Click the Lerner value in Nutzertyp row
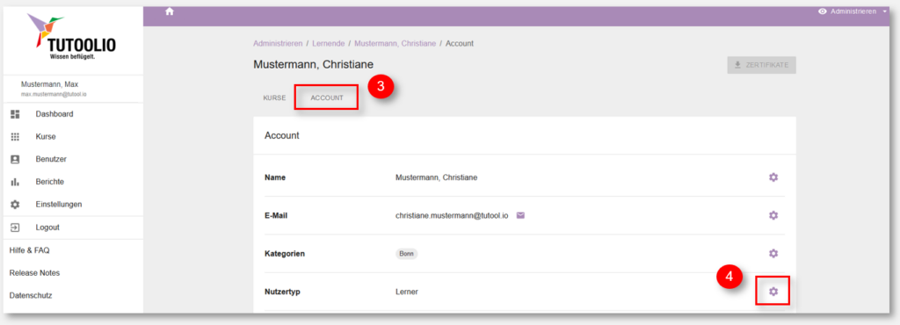900x325 pixels. click(406, 292)
